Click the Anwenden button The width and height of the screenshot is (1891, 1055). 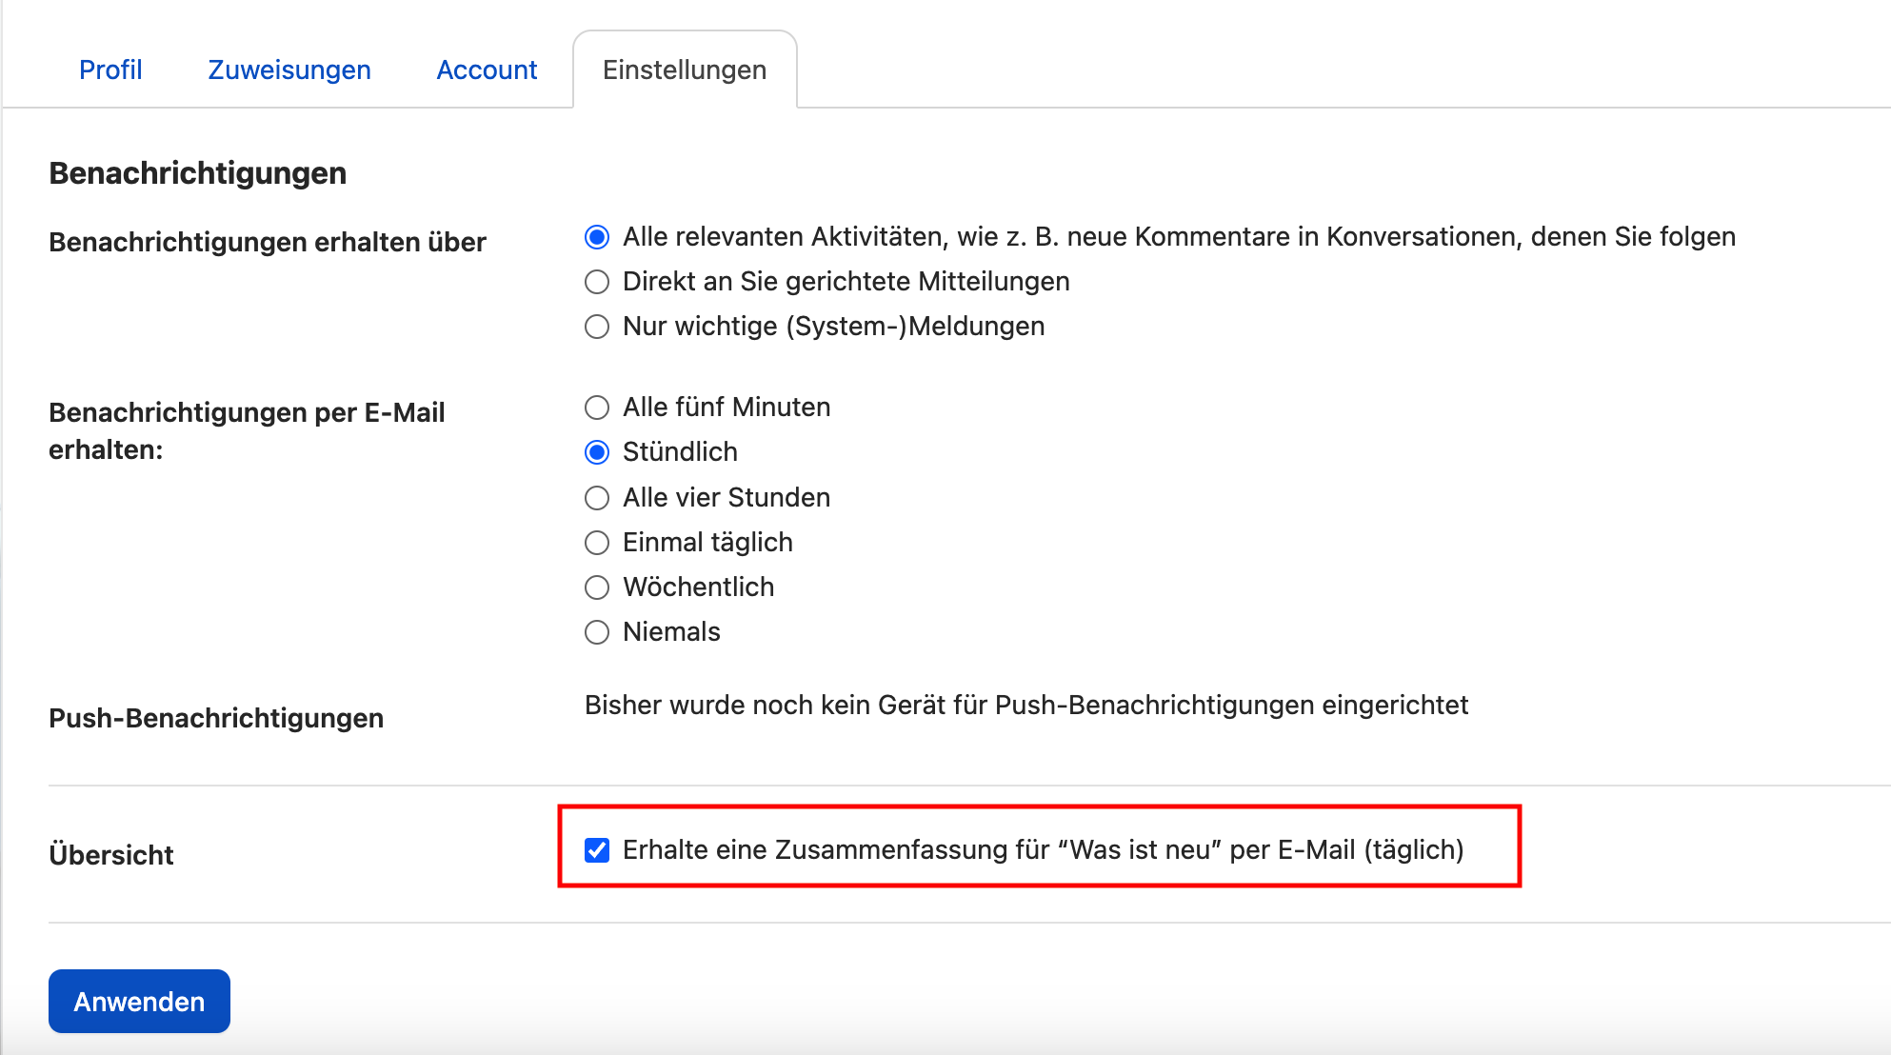pos(139,1001)
